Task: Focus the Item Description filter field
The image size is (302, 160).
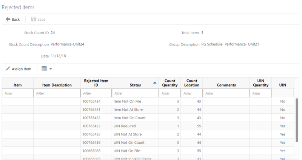Action: click(57, 93)
